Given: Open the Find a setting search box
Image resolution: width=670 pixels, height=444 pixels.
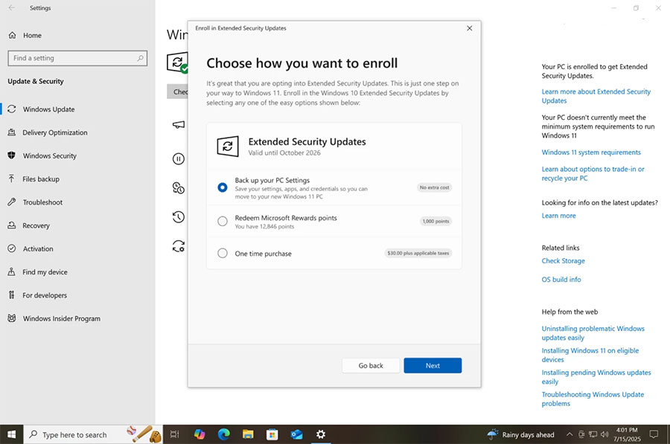Looking at the screenshot, I should 77,57.
